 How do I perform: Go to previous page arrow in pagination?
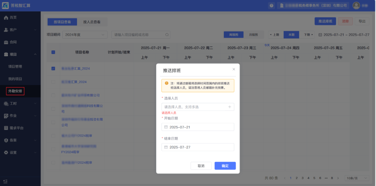coord(285,178)
